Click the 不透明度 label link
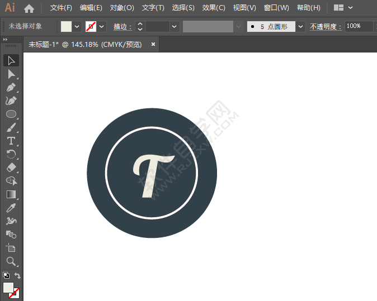 pyautogui.click(x=326, y=26)
